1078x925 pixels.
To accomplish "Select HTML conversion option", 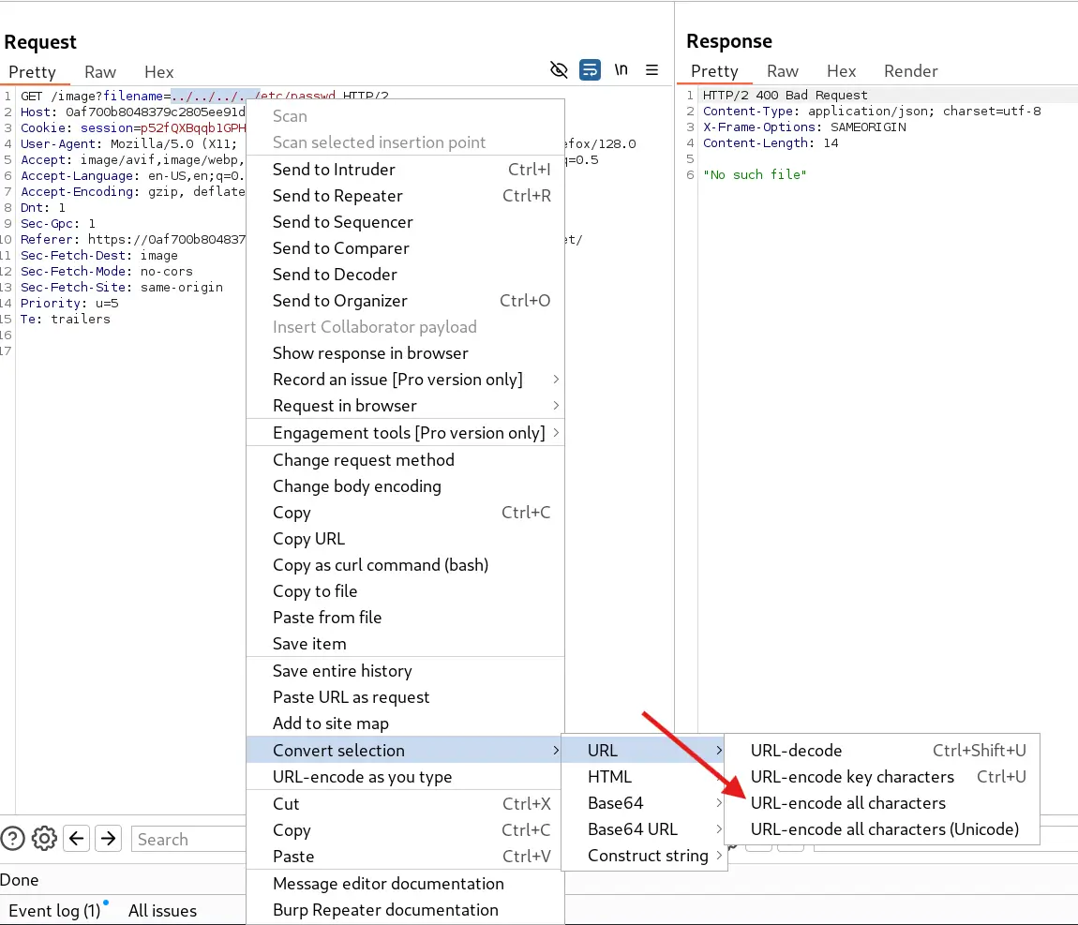I will coord(644,777).
